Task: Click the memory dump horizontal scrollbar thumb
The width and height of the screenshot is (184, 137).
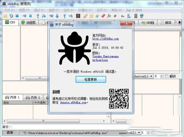Action: [x=43, y=121]
